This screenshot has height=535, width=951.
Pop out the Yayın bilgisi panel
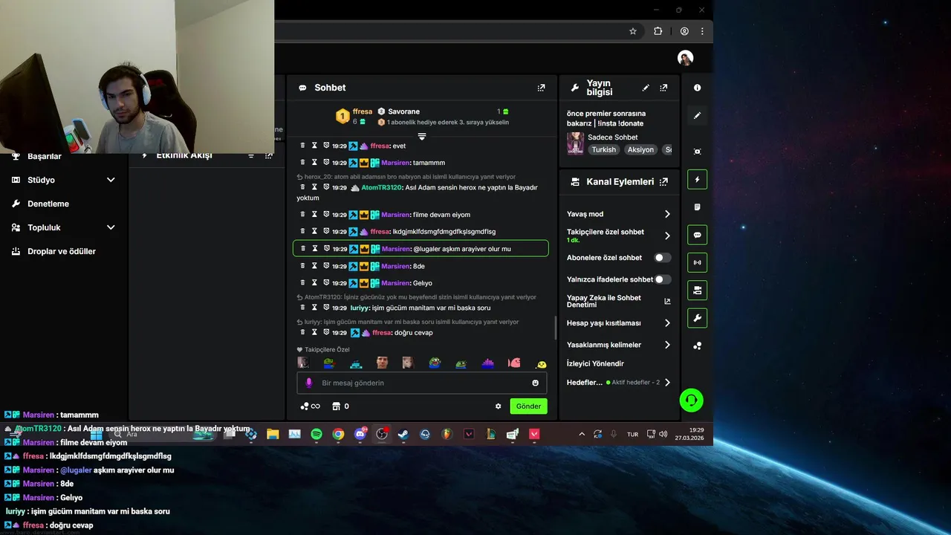(663, 88)
